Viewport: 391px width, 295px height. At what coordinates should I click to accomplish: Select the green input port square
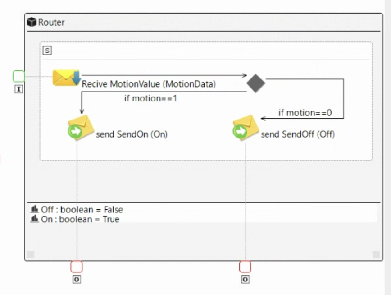point(18,76)
